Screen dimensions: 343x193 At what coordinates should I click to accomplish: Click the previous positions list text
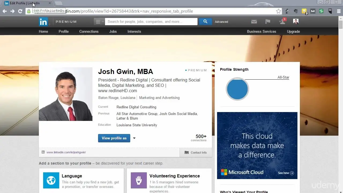tap(157, 116)
